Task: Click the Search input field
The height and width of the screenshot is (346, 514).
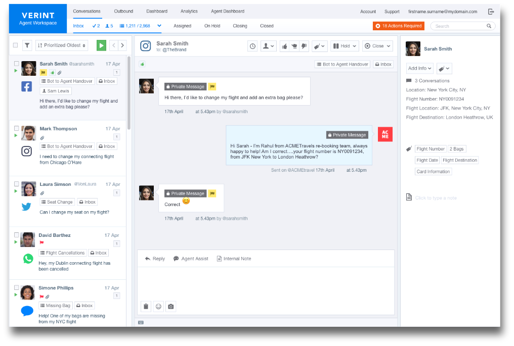Action: coord(459,26)
